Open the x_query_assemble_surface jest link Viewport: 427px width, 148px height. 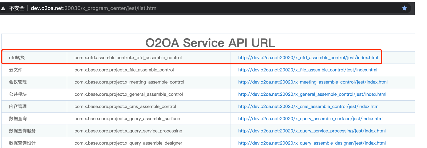tap(311, 119)
